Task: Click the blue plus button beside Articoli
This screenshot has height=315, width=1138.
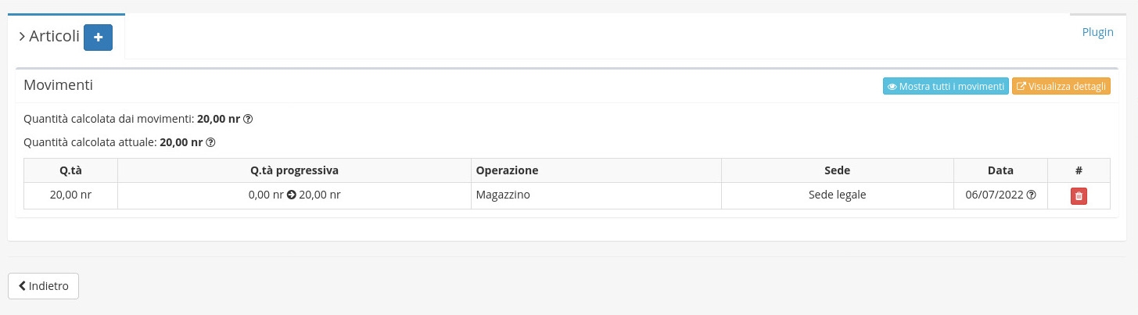Action: [98, 38]
